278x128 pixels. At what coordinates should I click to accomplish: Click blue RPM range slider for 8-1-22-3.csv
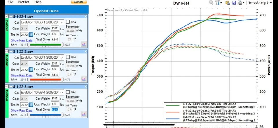point(45,115)
